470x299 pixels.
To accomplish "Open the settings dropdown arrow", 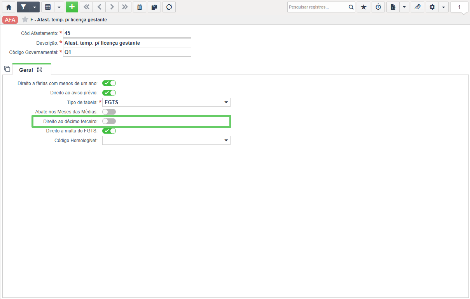I will point(444,7).
